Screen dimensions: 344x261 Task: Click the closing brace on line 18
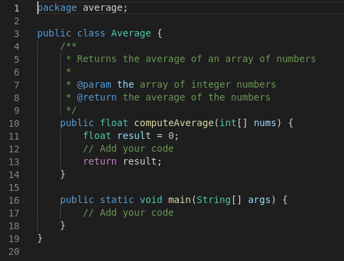63,225
